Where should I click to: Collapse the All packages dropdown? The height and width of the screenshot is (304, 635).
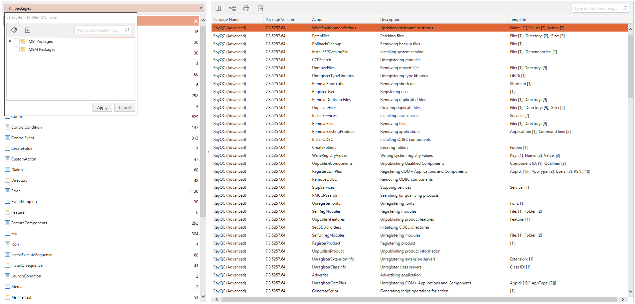pos(201,8)
